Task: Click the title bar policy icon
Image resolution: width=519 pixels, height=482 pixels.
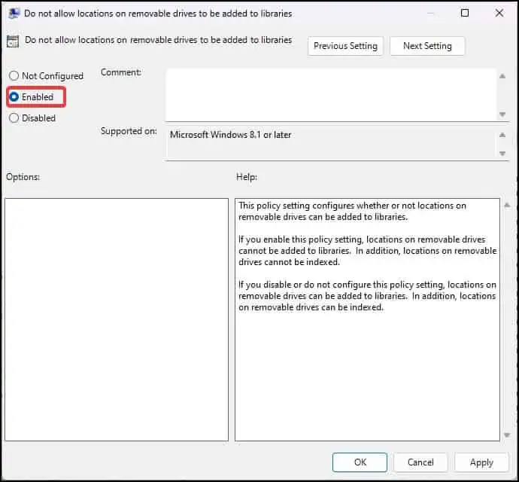Action: [x=14, y=14]
